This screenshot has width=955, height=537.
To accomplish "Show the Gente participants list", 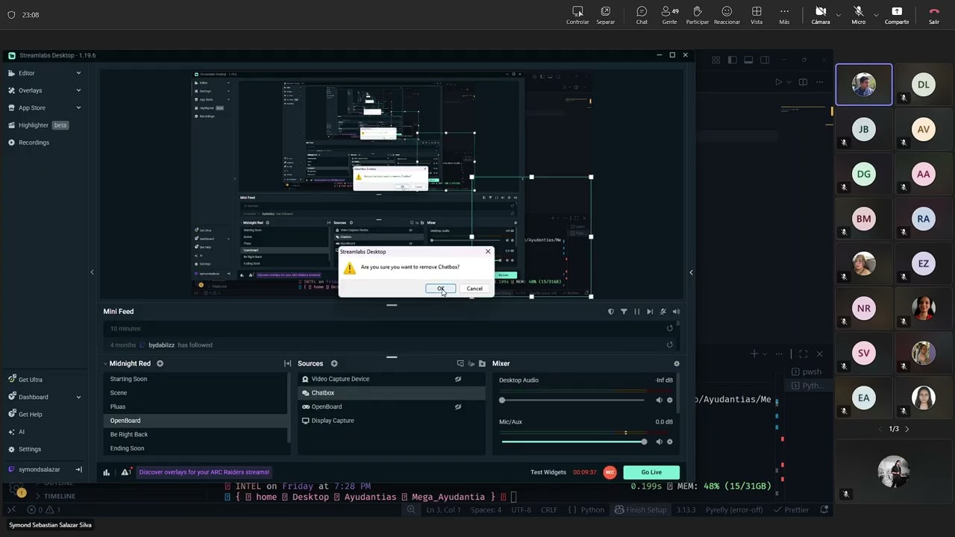I will [670, 15].
